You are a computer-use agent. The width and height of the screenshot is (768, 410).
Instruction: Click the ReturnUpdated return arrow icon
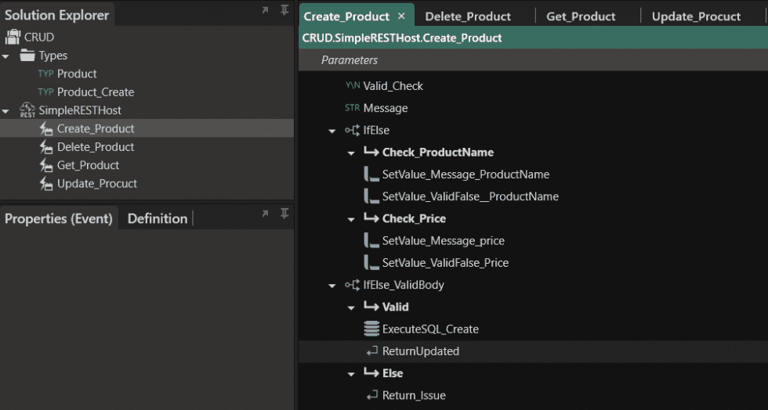(371, 351)
